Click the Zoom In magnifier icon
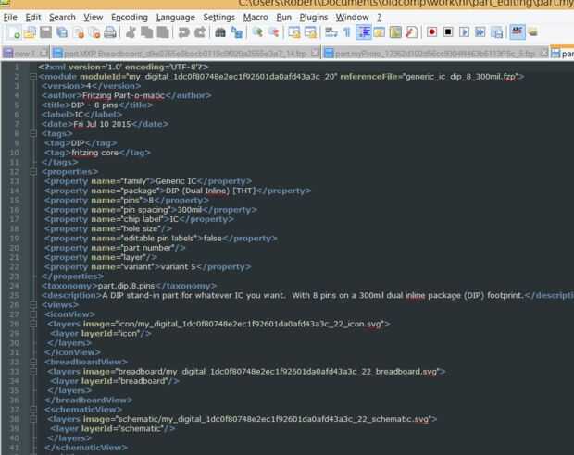This screenshot has height=455, width=574. 257,32
